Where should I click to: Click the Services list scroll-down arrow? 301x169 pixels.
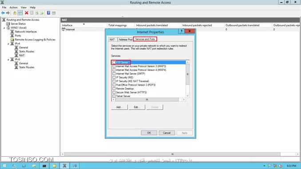tap(187, 96)
